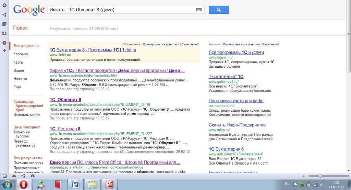Open the zoom level arrow menu beside slider
The height and width of the screenshot is (190, 351).
click(x=303, y=176)
